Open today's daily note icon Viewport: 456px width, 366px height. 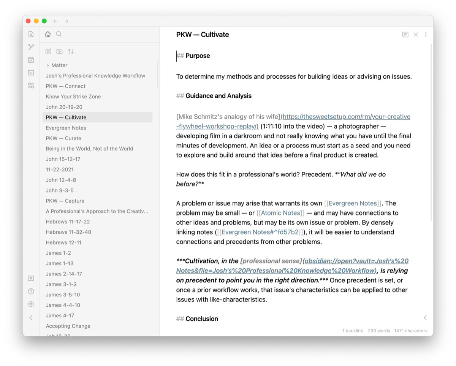tap(31, 60)
